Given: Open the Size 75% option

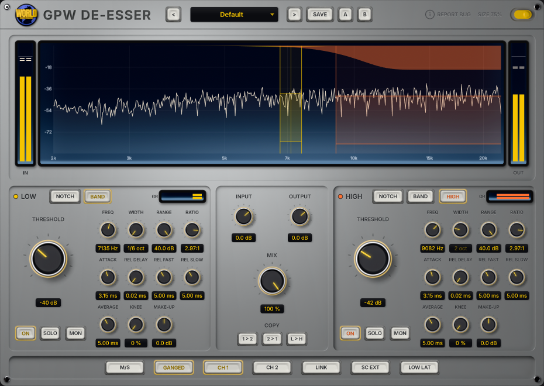Looking at the screenshot, I should click(x=490, y=15).
